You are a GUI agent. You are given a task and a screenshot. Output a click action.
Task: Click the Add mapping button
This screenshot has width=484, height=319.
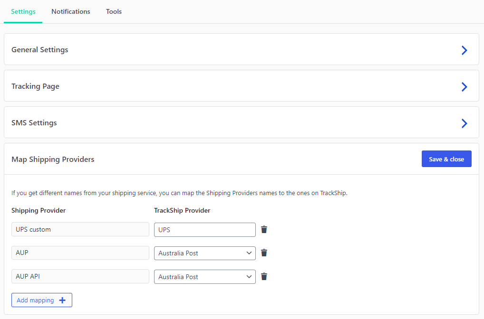(x=41, y=300)
